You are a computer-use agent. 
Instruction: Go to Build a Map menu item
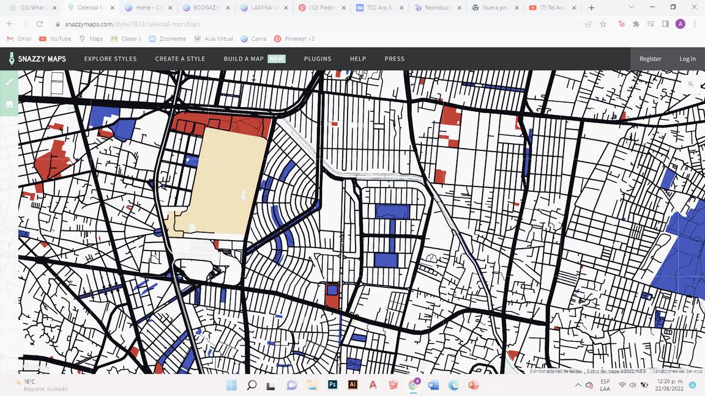[x=244, y=59]
